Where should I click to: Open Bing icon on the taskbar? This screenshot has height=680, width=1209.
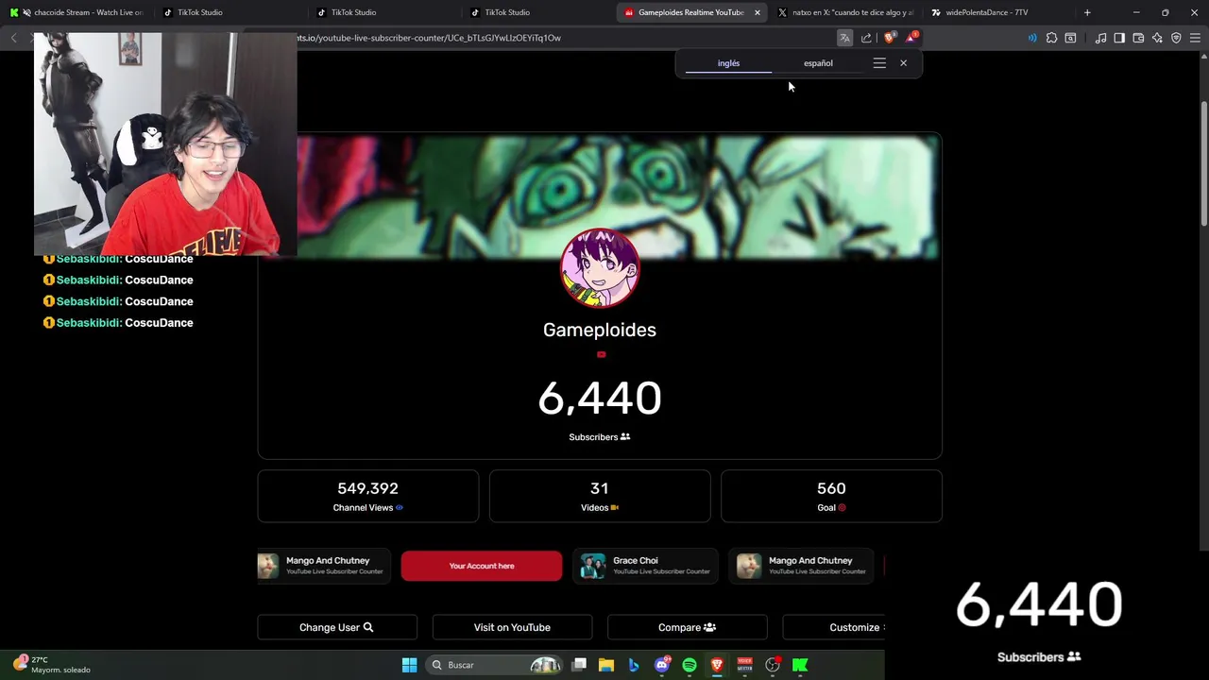click(x=634, y=665)
